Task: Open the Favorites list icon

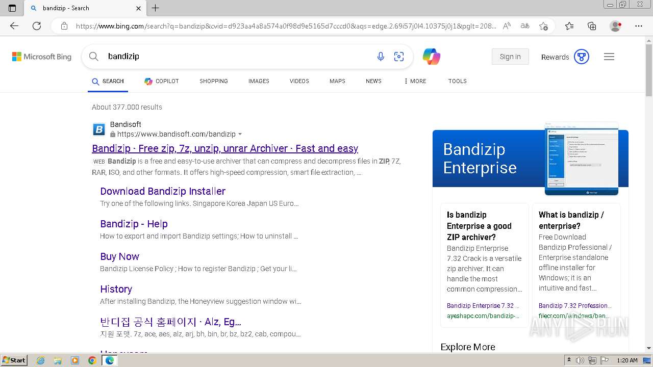Action: tap(569, 26)
